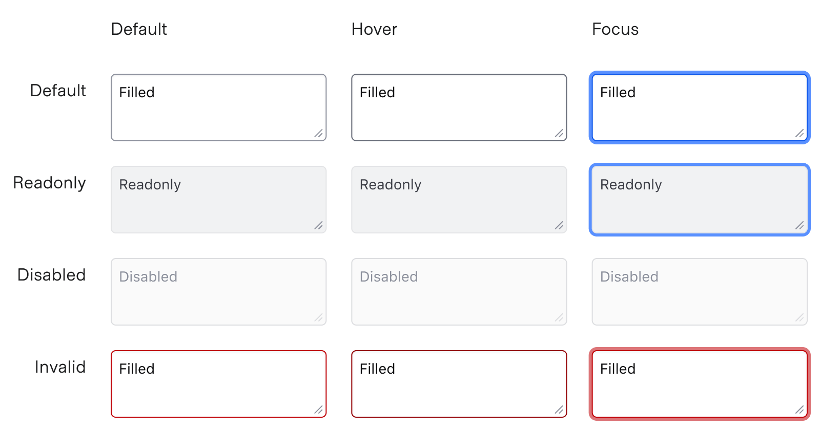820x430 pixels.
Task: Click resize grip of blue-focused Filled textarea
Action: point(799,134)
